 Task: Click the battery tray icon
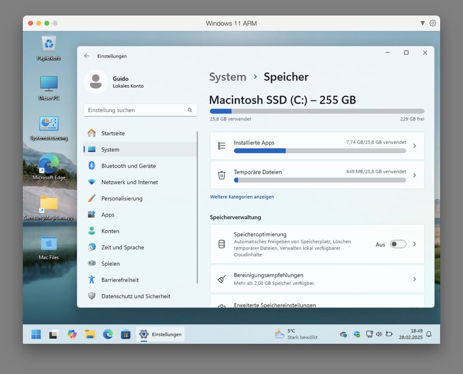point(389,334)
